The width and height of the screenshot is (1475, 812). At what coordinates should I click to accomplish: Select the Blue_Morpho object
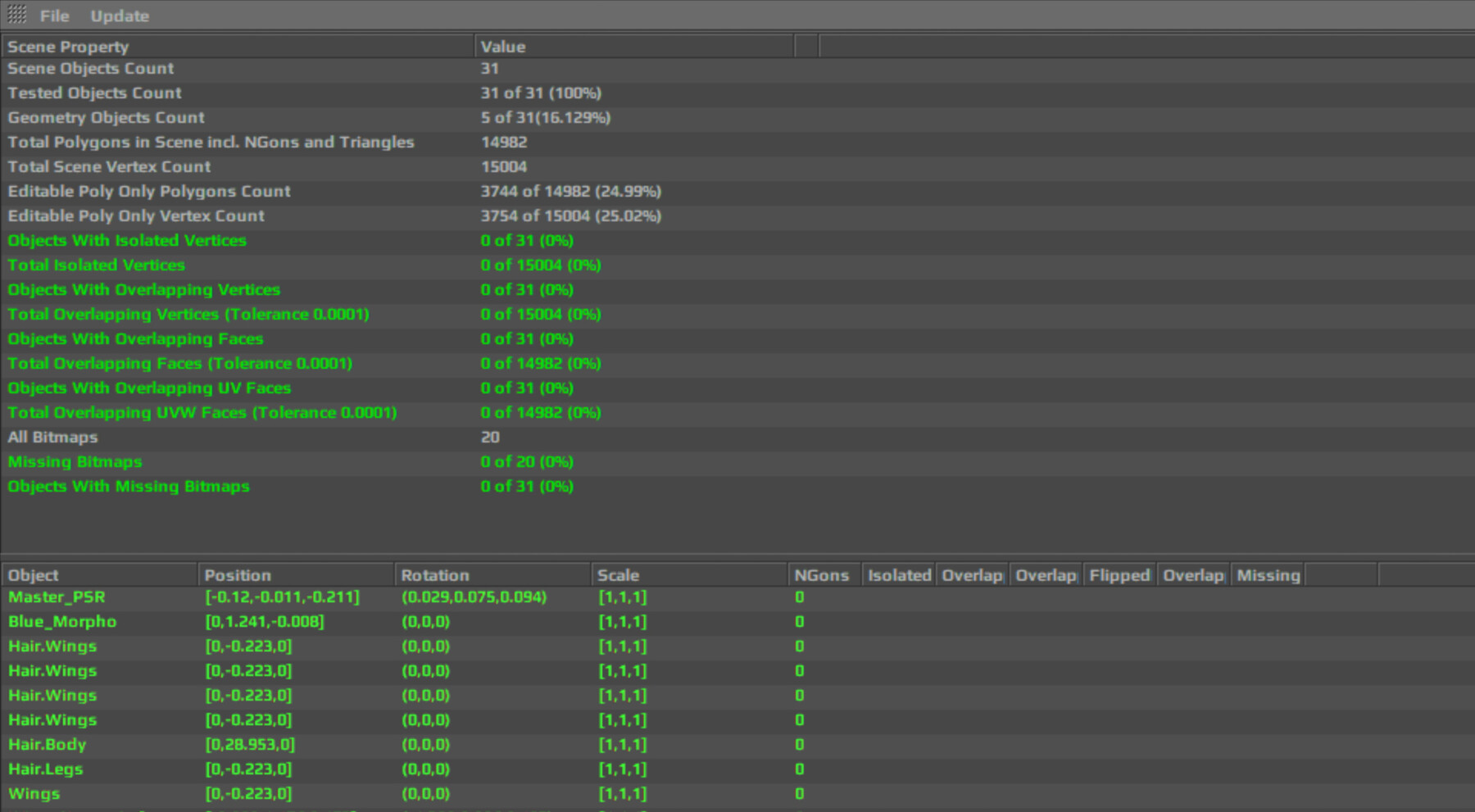(62, 622)
